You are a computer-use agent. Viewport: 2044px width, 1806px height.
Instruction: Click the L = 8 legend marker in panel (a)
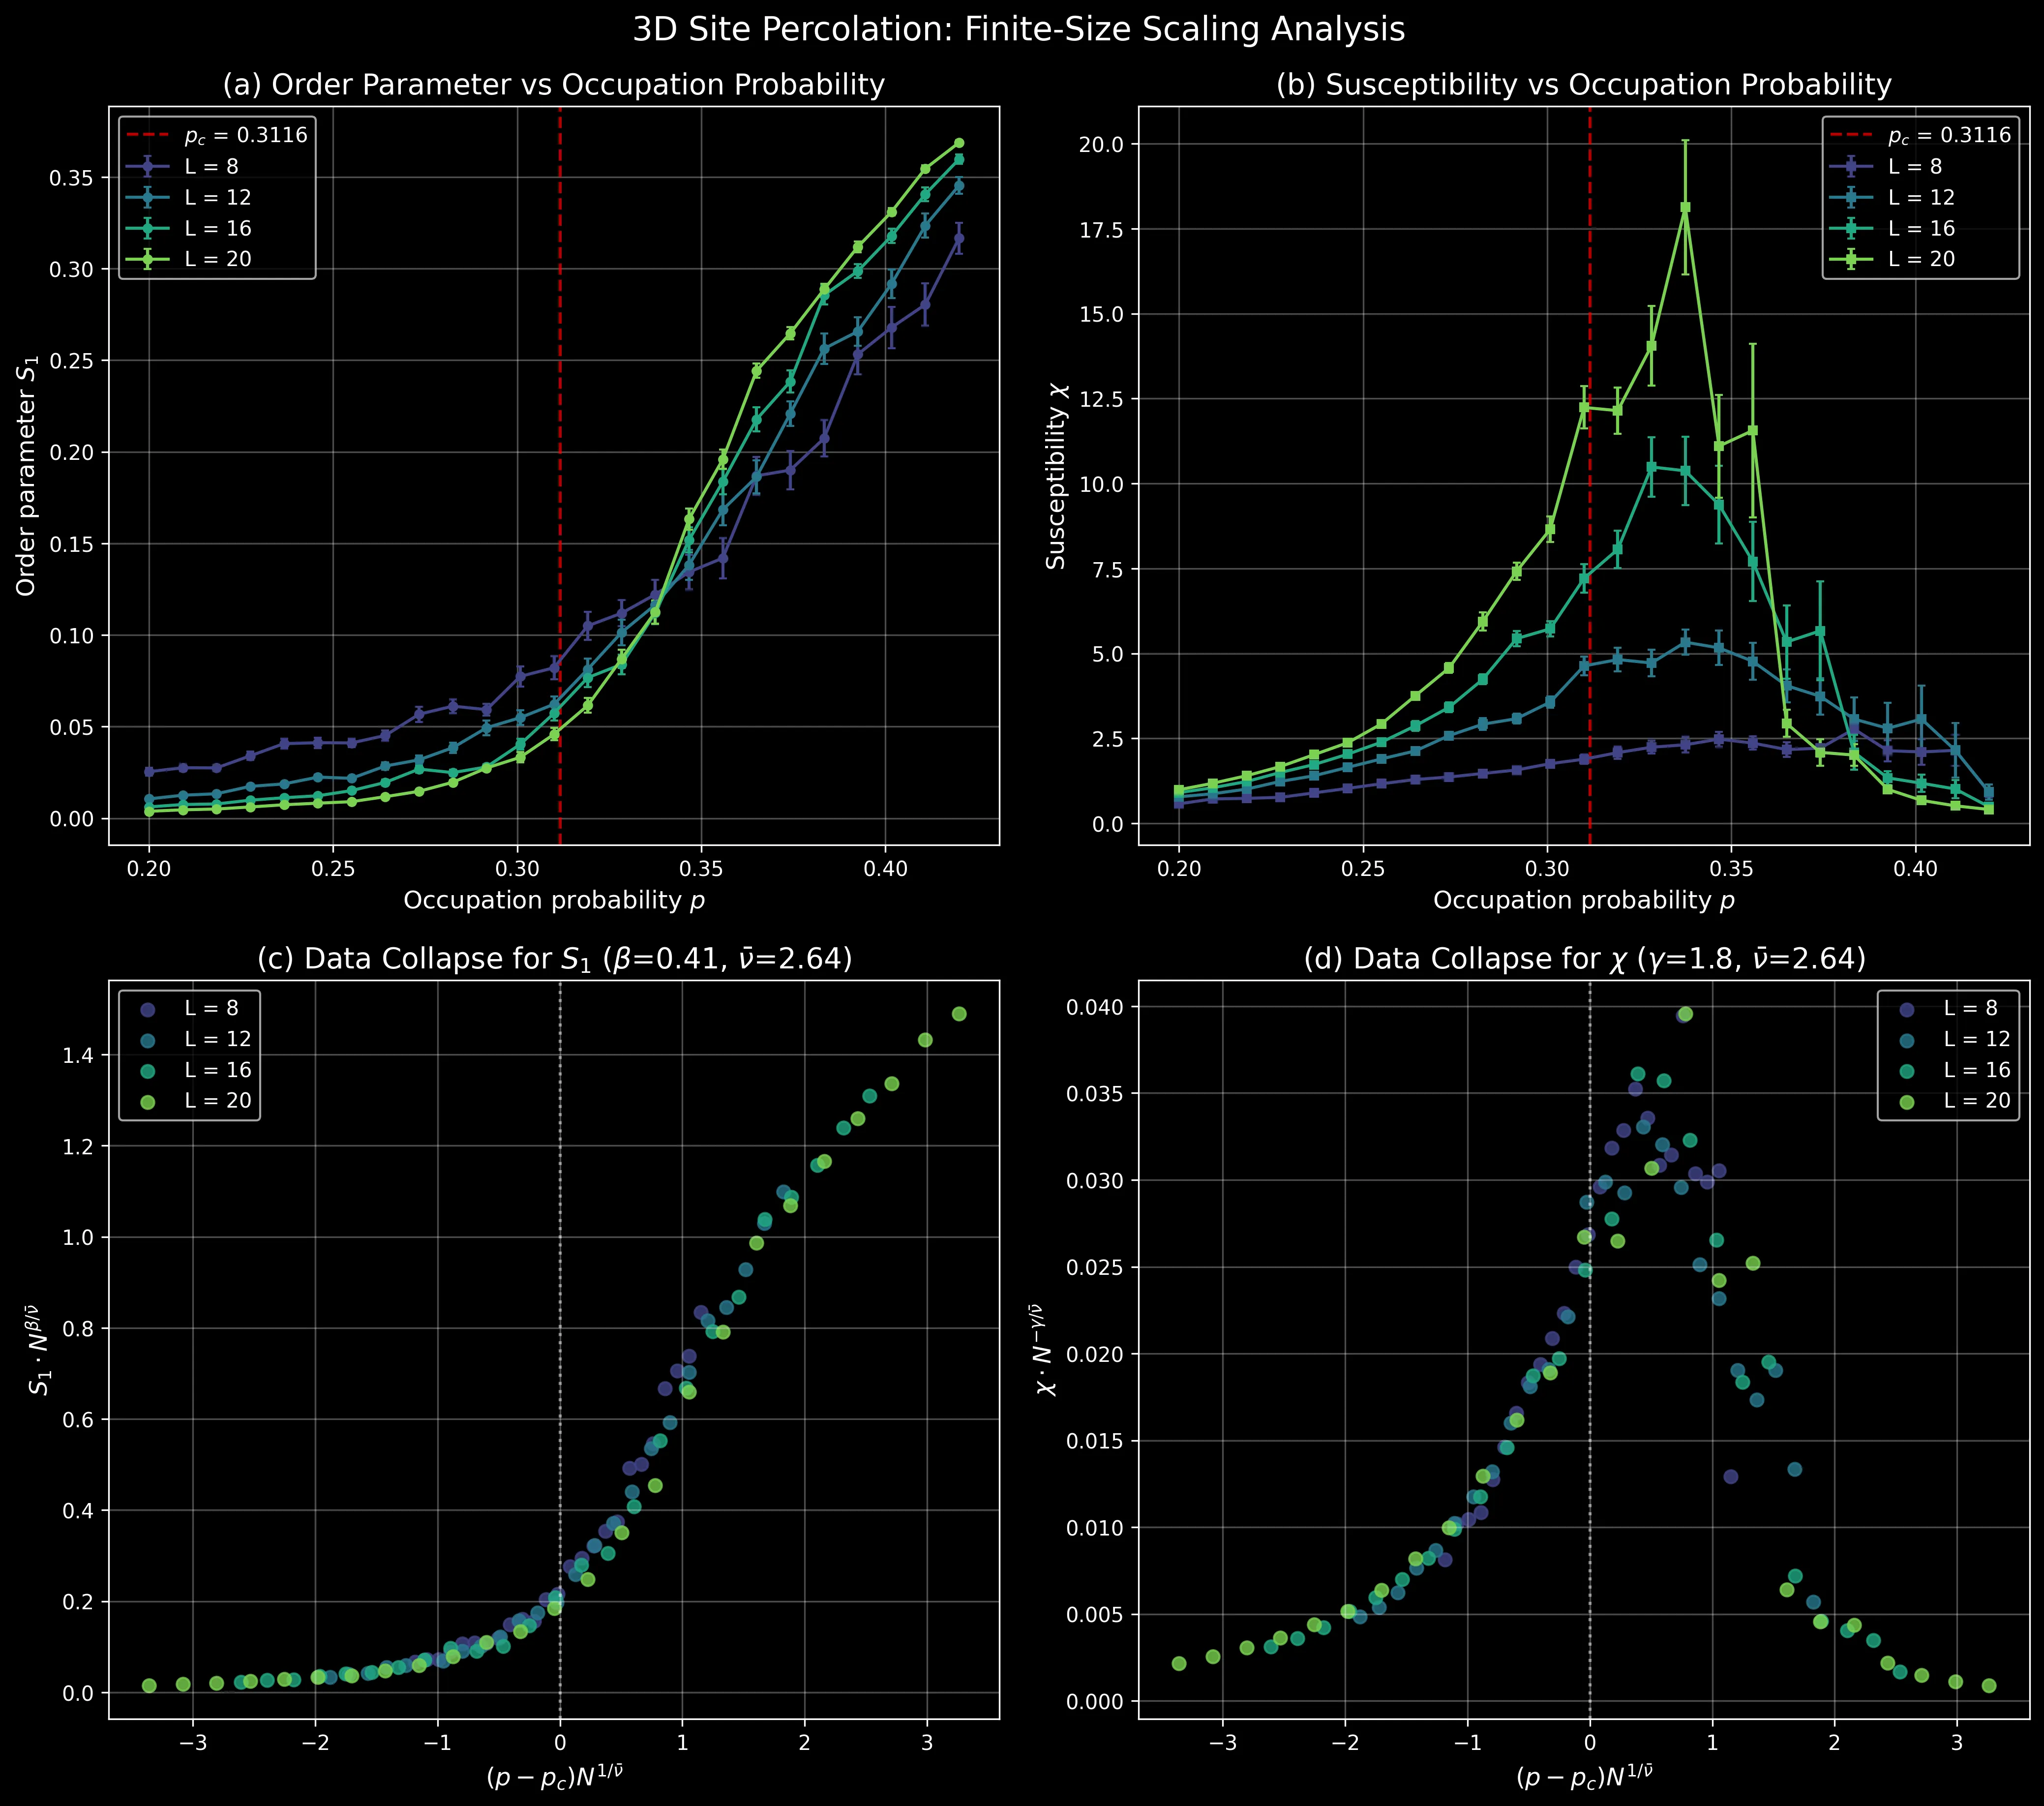pos(149,167)
